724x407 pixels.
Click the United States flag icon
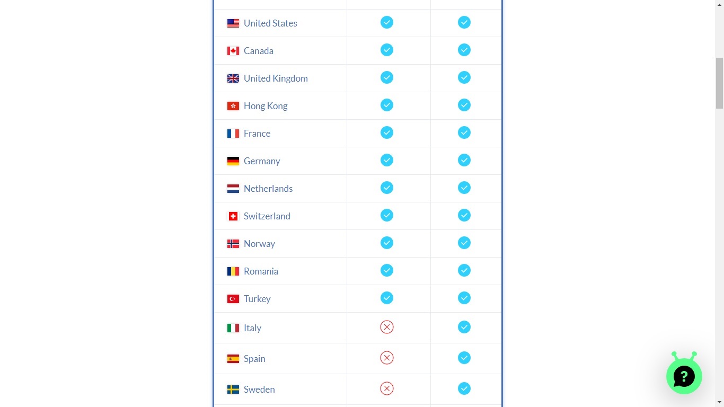[233, 23]
